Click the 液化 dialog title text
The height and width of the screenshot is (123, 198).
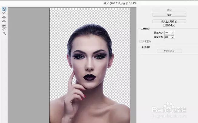pos(120,3)
